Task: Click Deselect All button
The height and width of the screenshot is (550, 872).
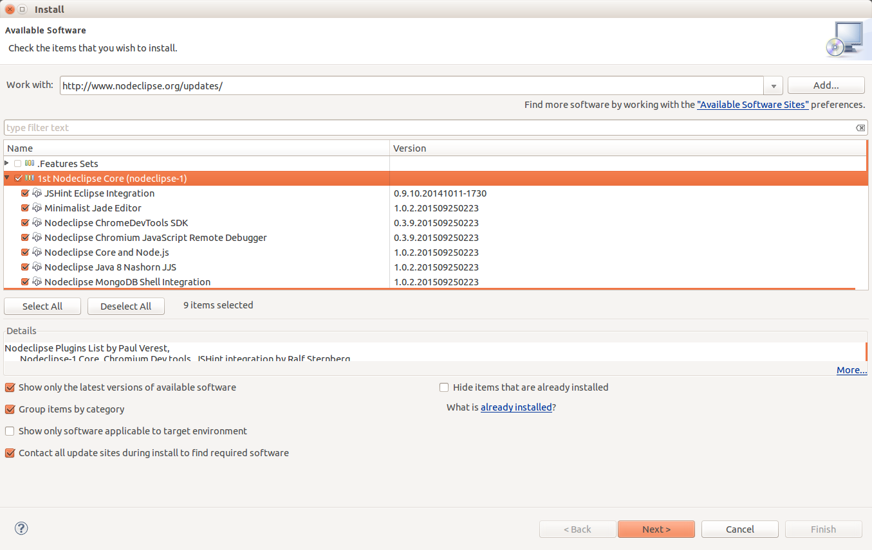Action: point(126,306)
